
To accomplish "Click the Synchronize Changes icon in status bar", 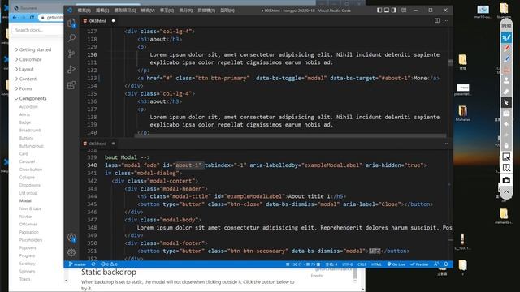I will coord(93,264).
